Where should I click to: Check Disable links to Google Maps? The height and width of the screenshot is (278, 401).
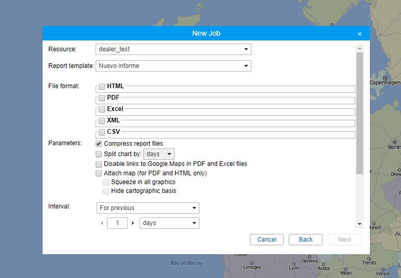point(99,164)
